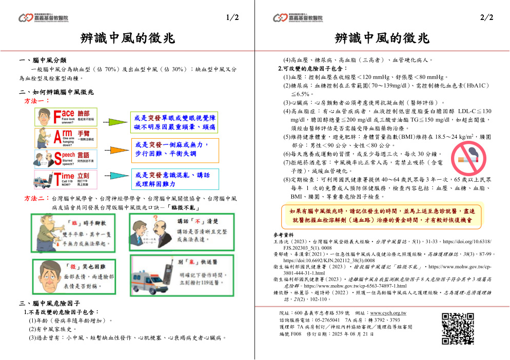Click the item (3)心臟病 about 抗凝血劑
This screenshot has height=360, width=510.
364,102
